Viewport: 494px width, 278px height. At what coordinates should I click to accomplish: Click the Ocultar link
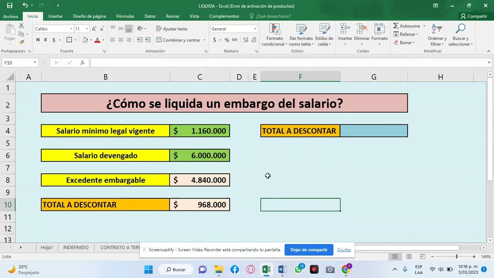[344, 250]
